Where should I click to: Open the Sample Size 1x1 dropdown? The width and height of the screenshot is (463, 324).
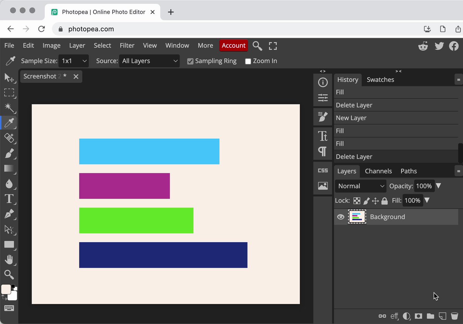tap(74, 61)
